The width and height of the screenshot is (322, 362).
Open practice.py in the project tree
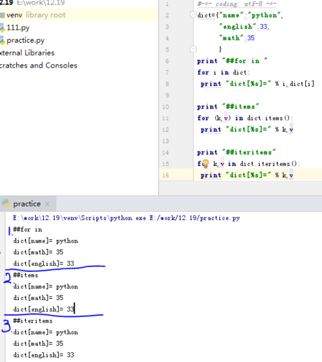pos(25,41)
